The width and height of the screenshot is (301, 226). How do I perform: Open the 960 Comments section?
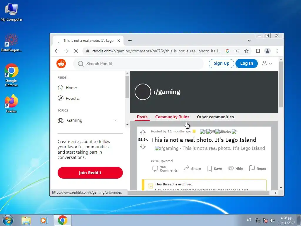pos(165,169)
